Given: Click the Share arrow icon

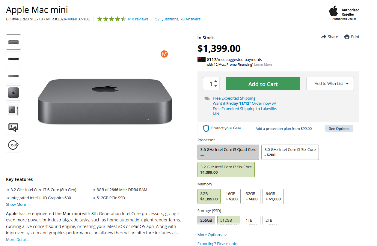Looking at the screenshot, I should click(x=324, y=37).
